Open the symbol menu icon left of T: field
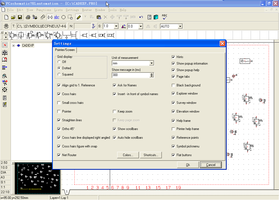Screen dimensions: 279x200 pyautogui.click(x=6, y=26)
